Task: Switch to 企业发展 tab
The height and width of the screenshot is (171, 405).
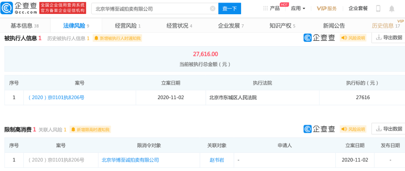Action: pos(231,25)
